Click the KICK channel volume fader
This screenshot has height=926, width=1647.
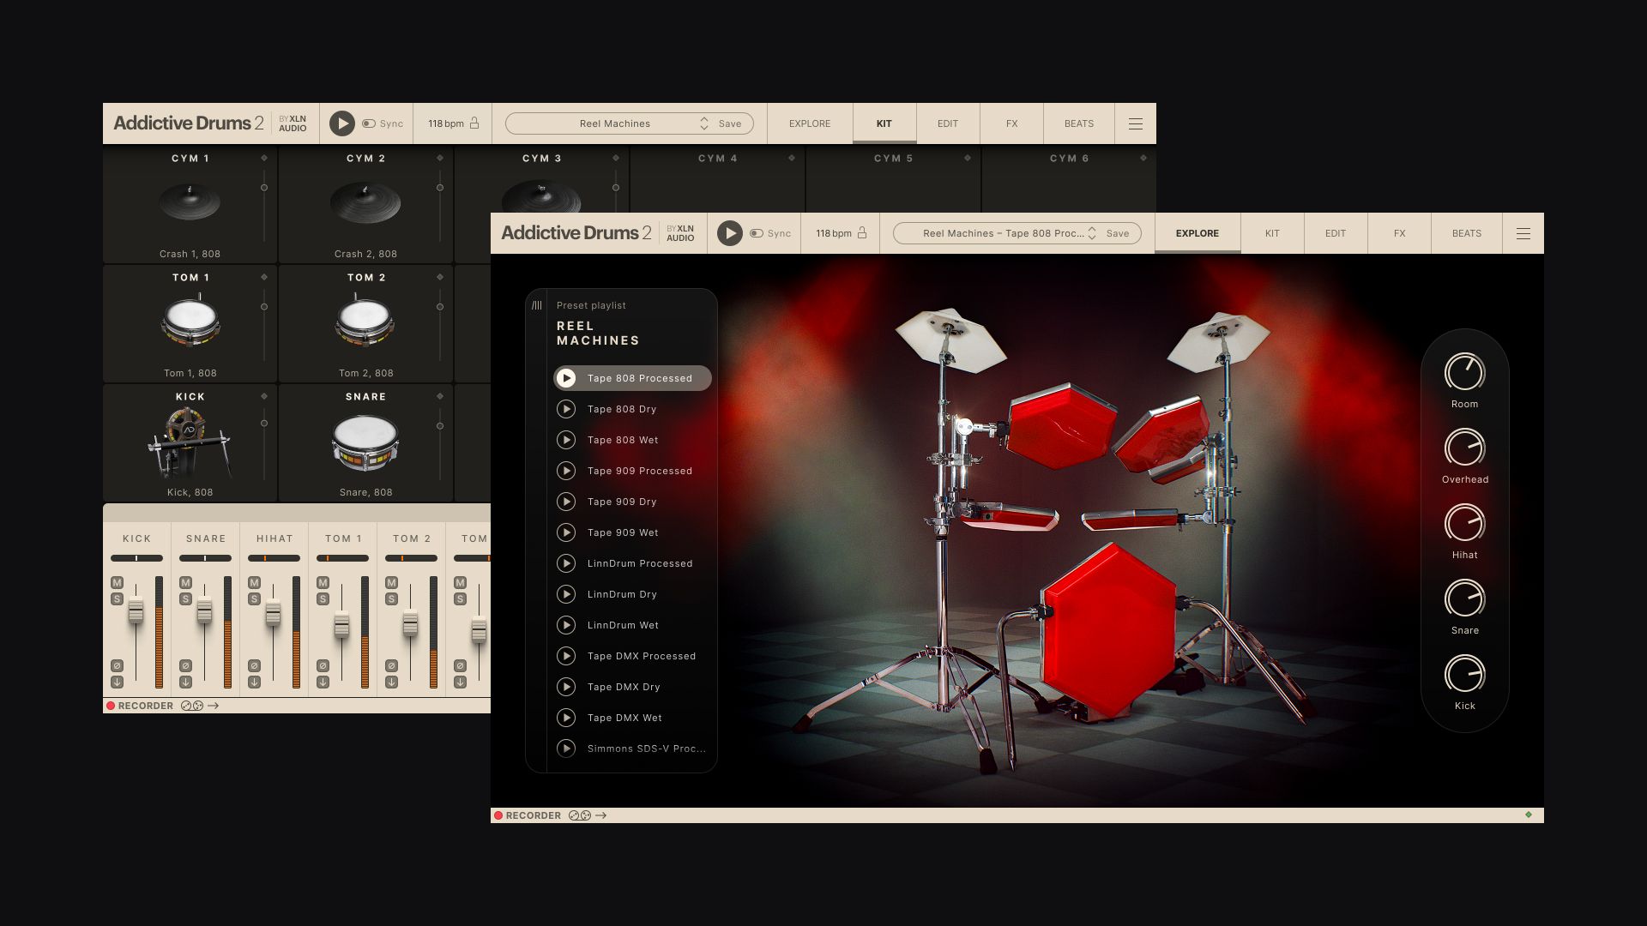(136, 611)
